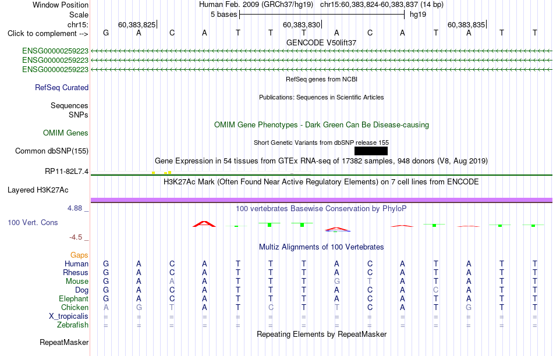553x356 pixels.
Task: Open the 'OMIM Gene Phenotypes' track title
Action: 321,125
